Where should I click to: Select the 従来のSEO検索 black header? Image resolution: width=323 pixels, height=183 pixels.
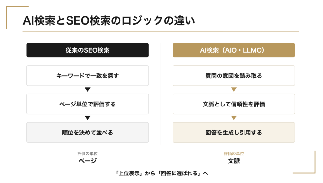pos(88,50)
